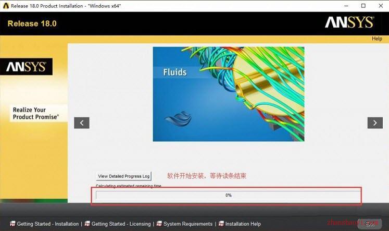
Task: Click PDF icon beside System Requirements
Action: [x=159, y=224]
